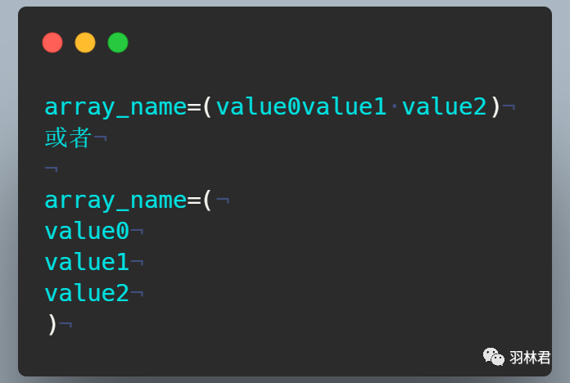
Task: Click the green maximize dot
Action: [x=118, y=43]
